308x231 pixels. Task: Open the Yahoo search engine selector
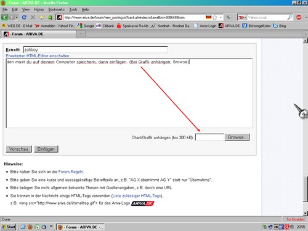pos(242,17)
